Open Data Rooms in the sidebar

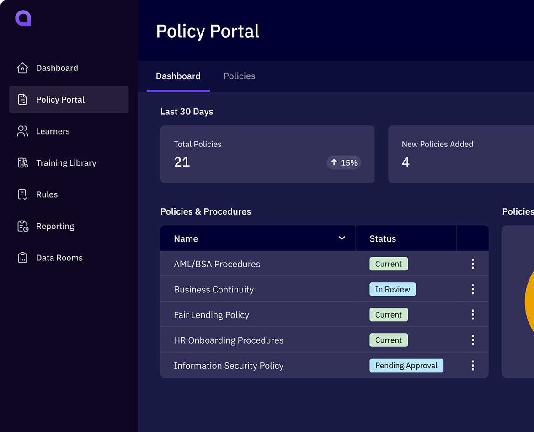[69, 258]
